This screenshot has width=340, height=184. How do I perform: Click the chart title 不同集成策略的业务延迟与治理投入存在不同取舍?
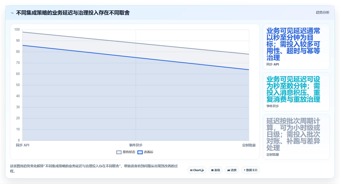click(73, 13)
